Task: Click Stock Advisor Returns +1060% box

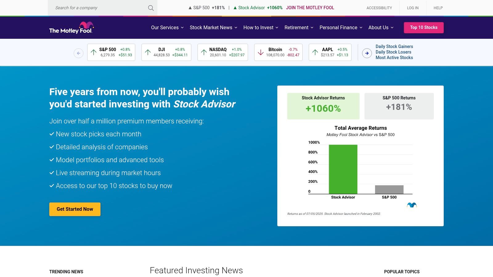Action: 323,106
